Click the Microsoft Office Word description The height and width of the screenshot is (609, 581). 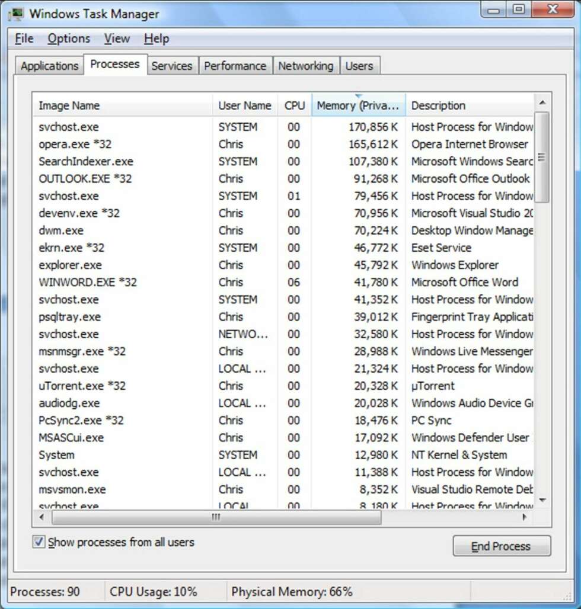click(465, 283)
